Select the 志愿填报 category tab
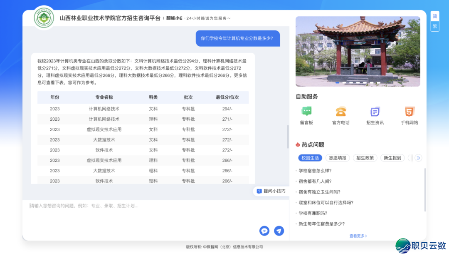 337,158
